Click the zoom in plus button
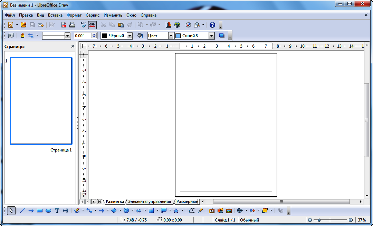 coord(351,220)
